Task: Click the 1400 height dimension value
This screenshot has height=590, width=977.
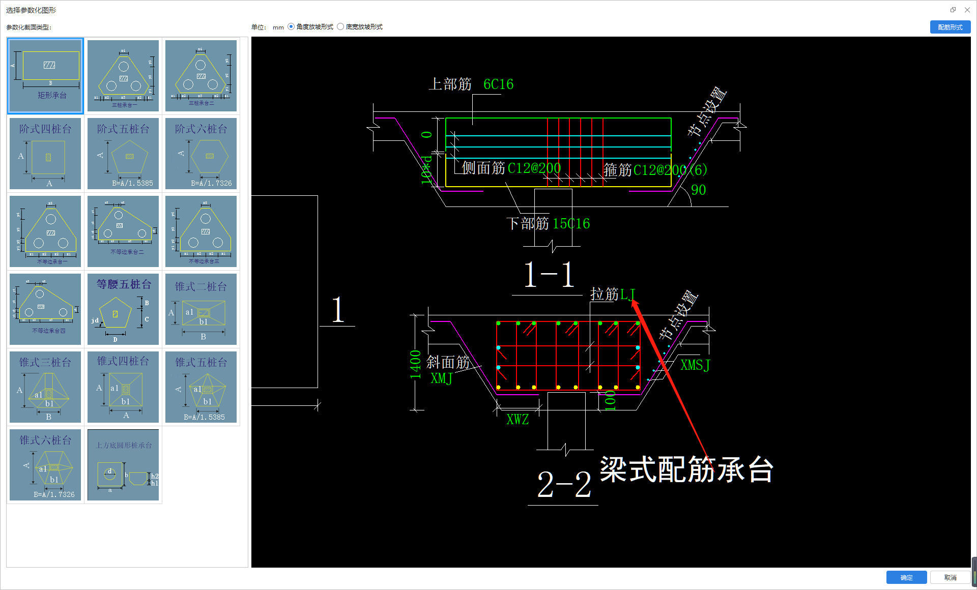Action: (416, 364)
